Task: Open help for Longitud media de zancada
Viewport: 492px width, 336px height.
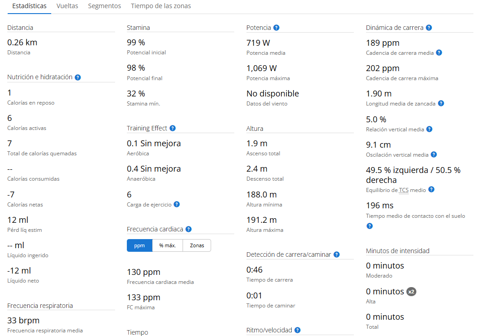Action: click(441, 104)
